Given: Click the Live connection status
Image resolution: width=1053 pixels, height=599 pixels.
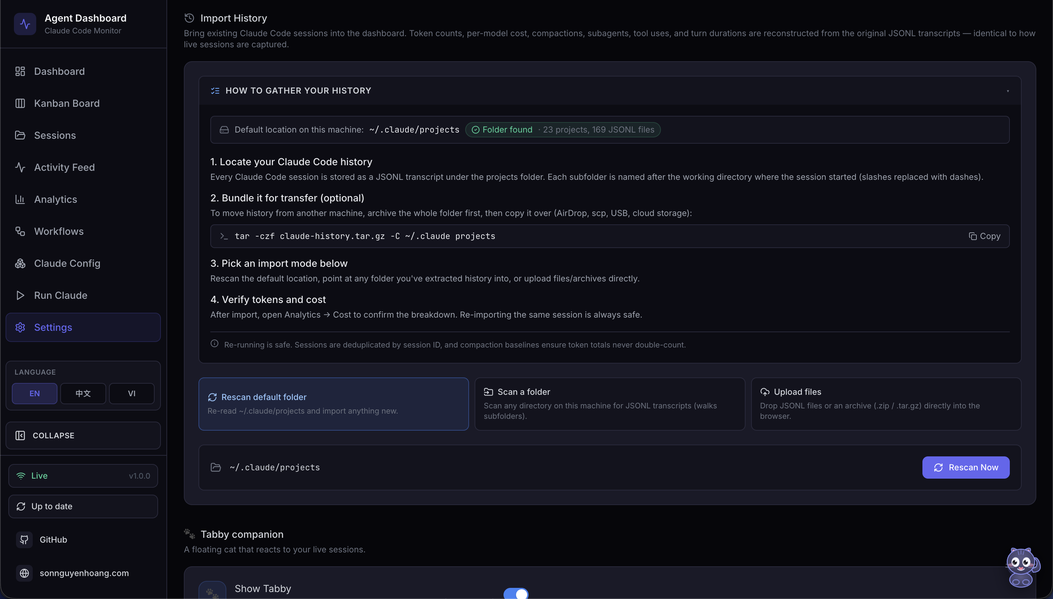Looking at the screenshot, I should 83,476.
